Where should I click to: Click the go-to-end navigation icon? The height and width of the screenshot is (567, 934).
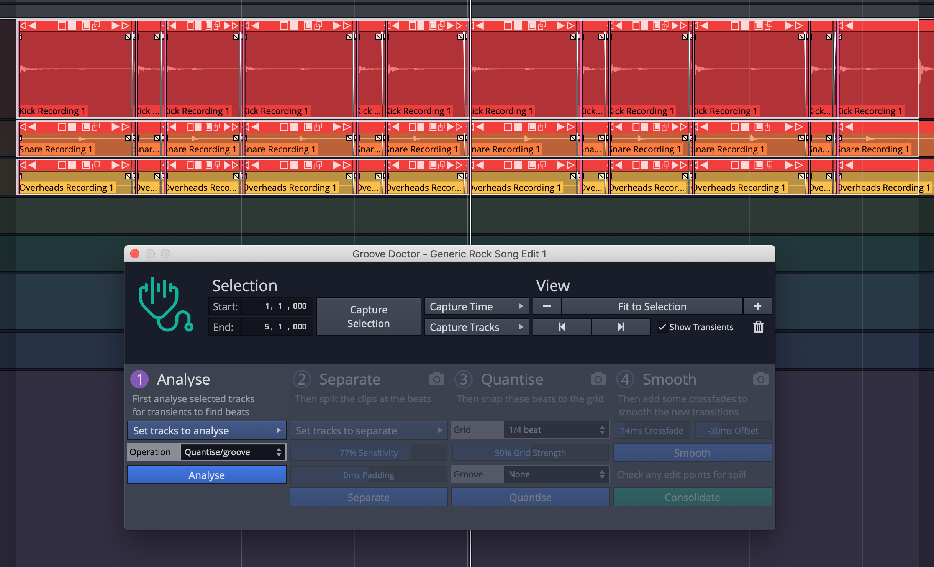pos(620,328)
